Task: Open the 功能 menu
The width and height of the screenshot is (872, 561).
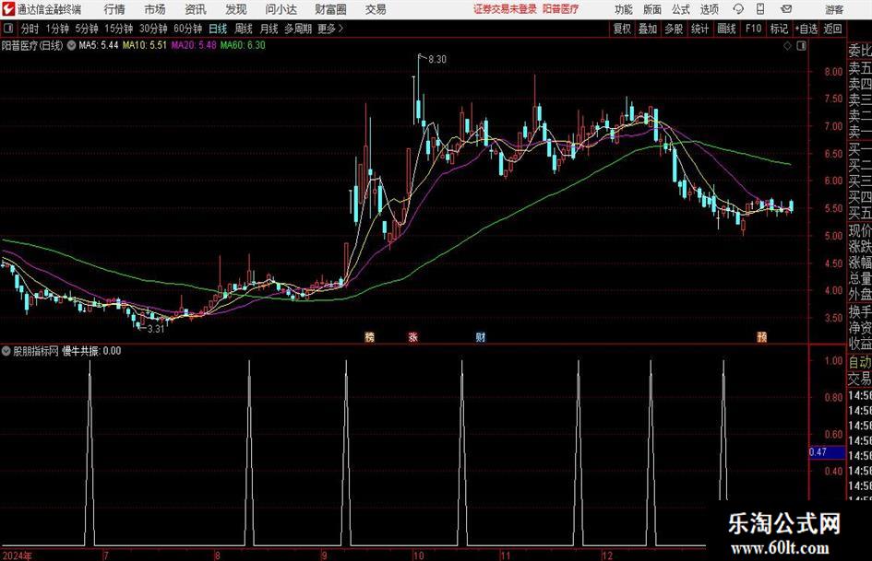Action: click(623, 9)
